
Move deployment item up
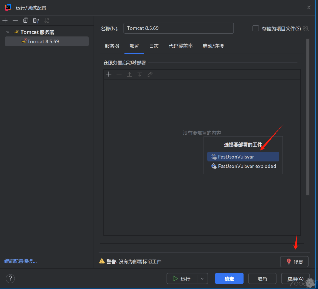[x=129, y=74]
